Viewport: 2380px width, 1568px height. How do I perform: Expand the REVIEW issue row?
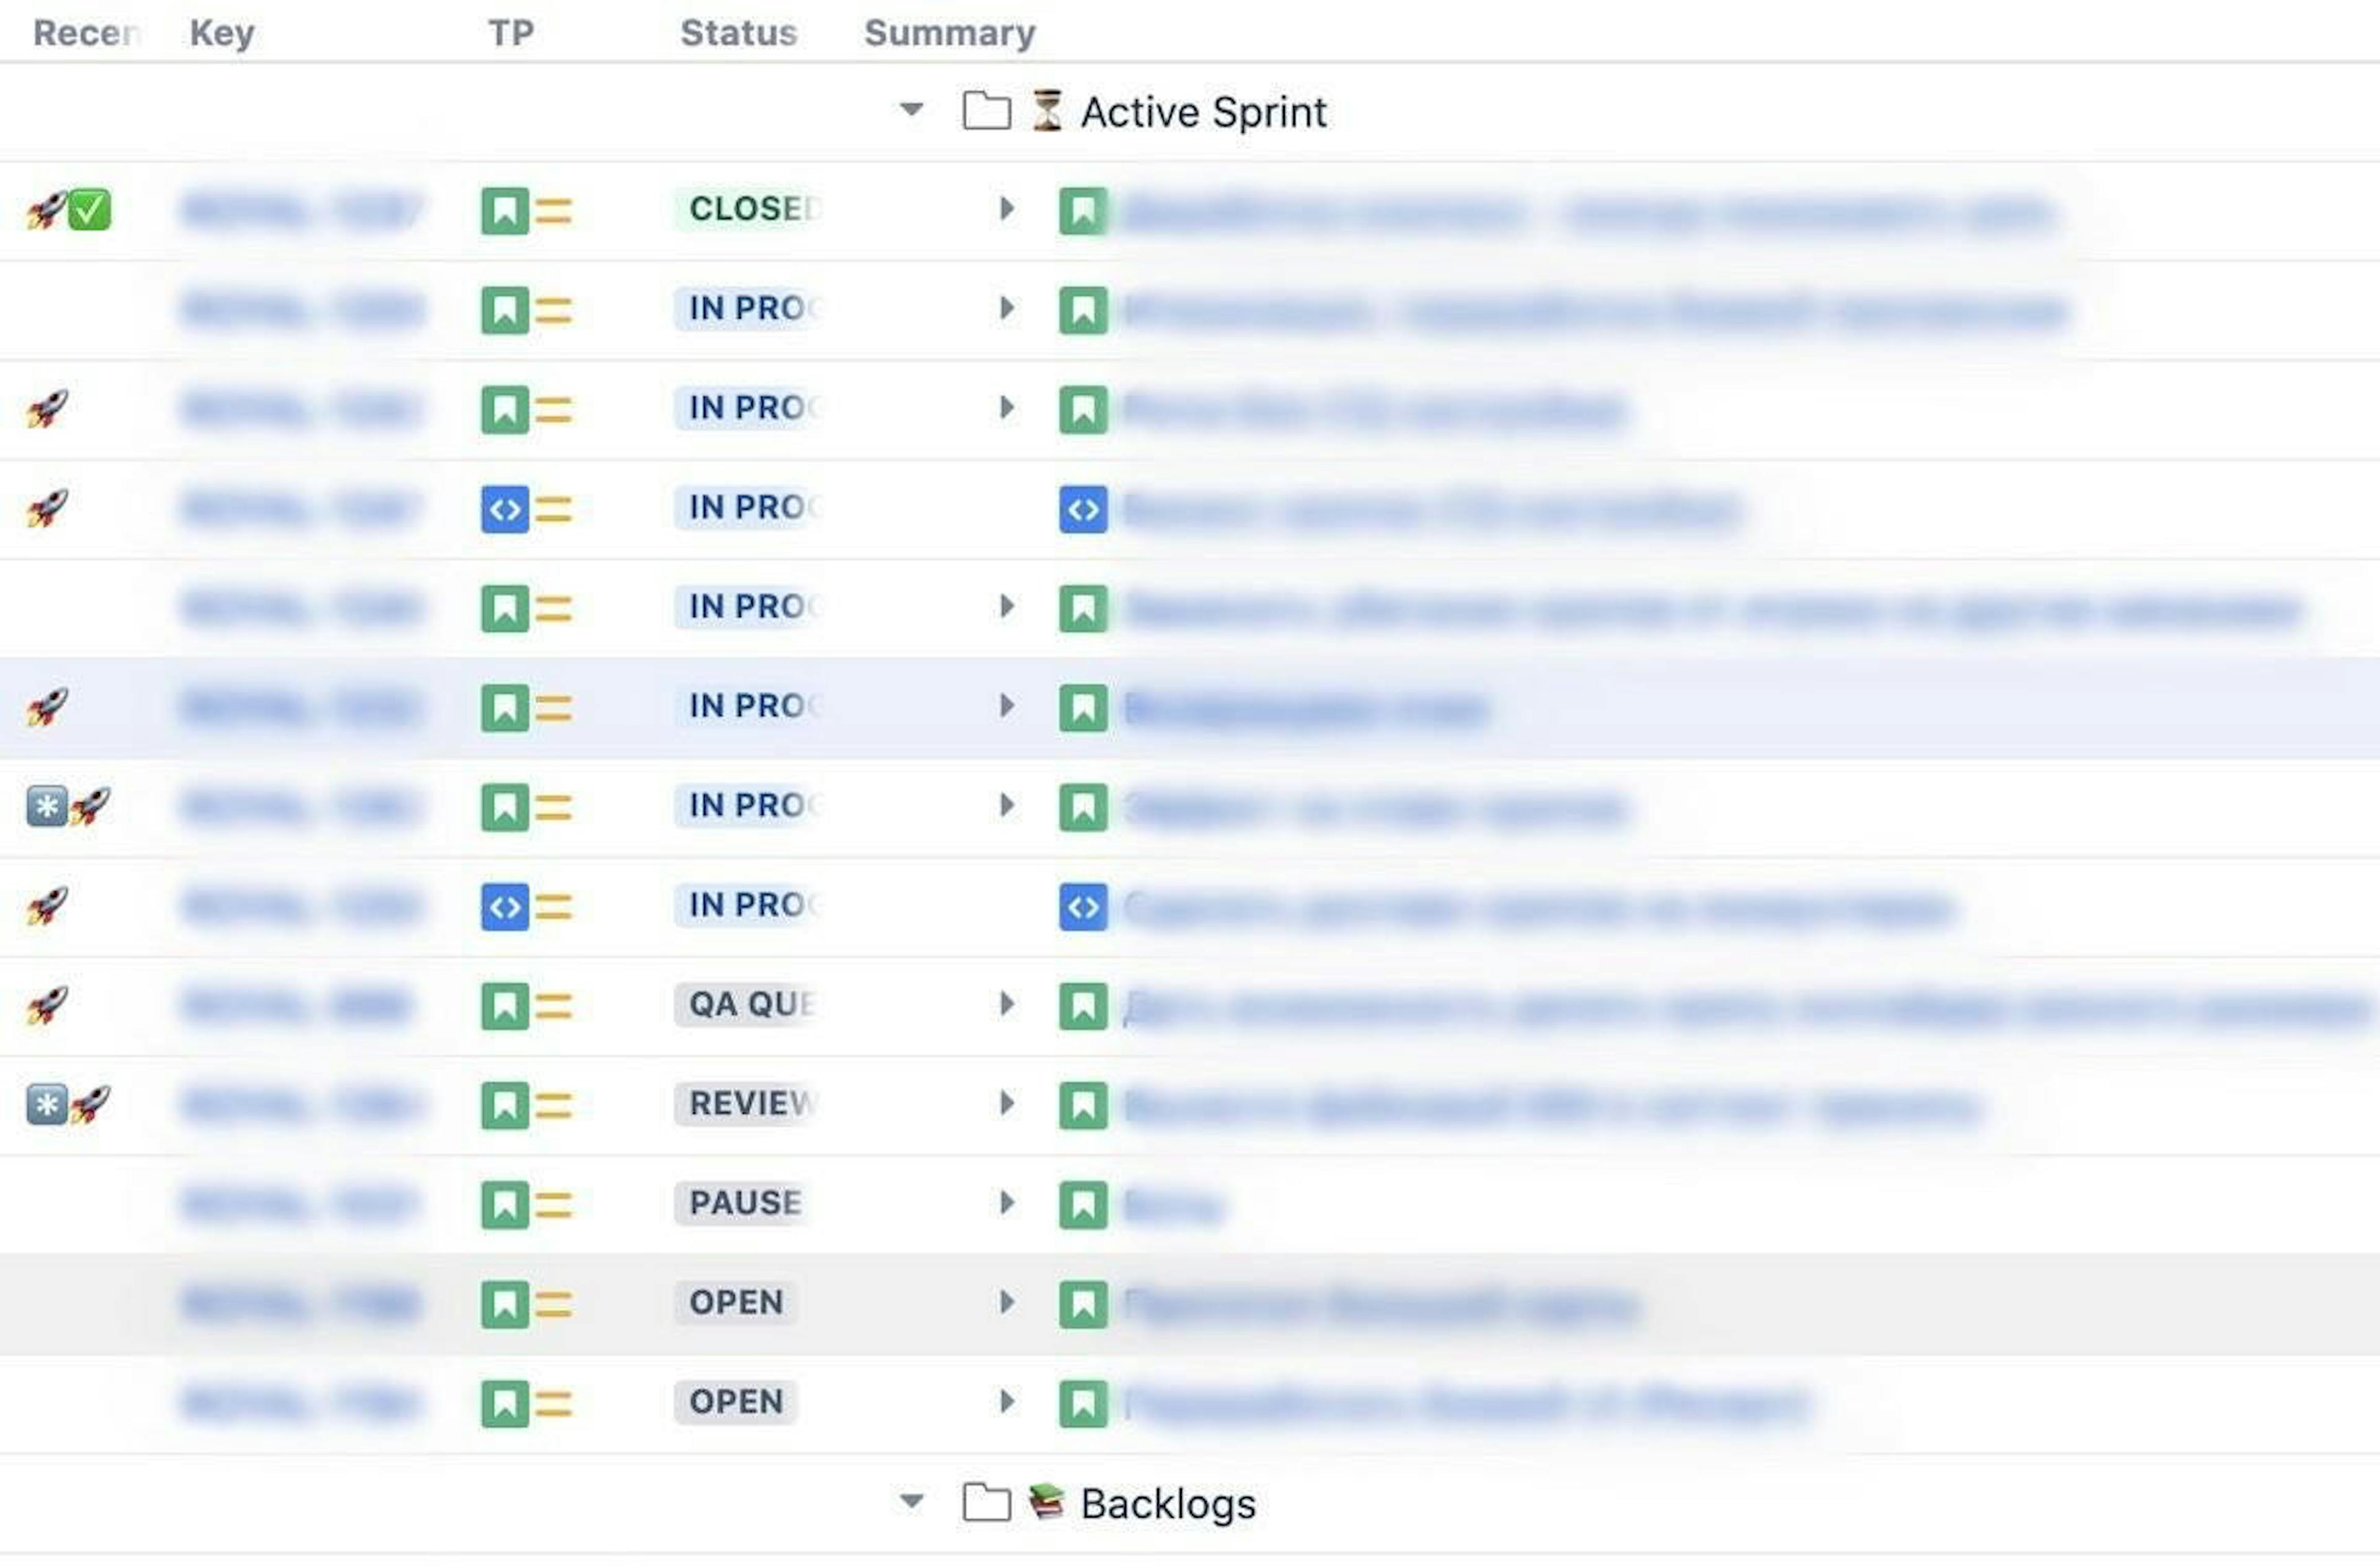coord(1007,1102)
